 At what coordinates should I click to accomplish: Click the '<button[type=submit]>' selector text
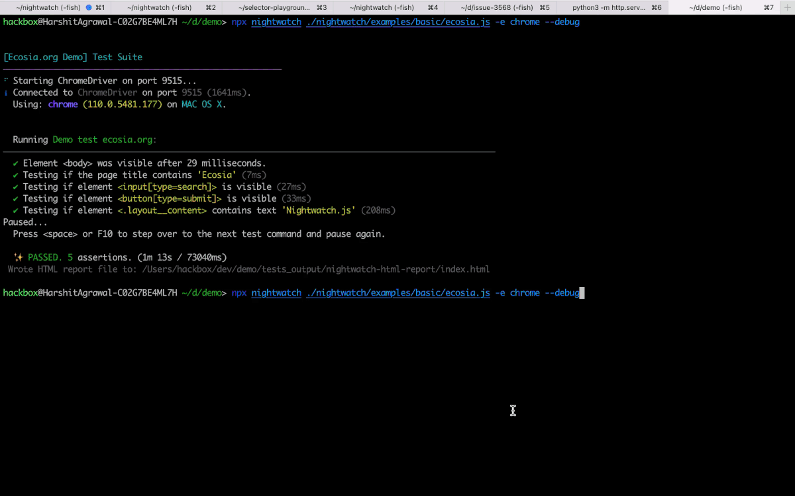pos(170,199)
